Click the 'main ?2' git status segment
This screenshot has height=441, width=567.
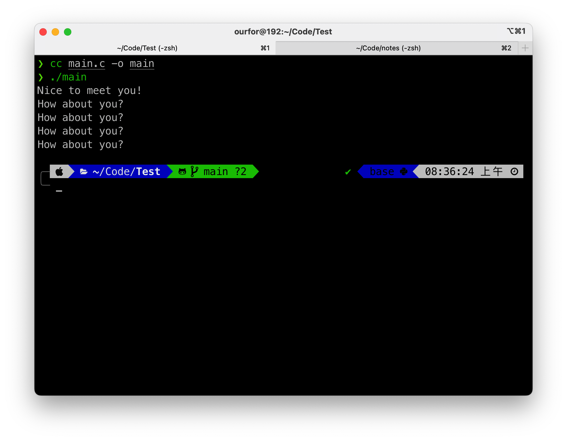[225, 172]
